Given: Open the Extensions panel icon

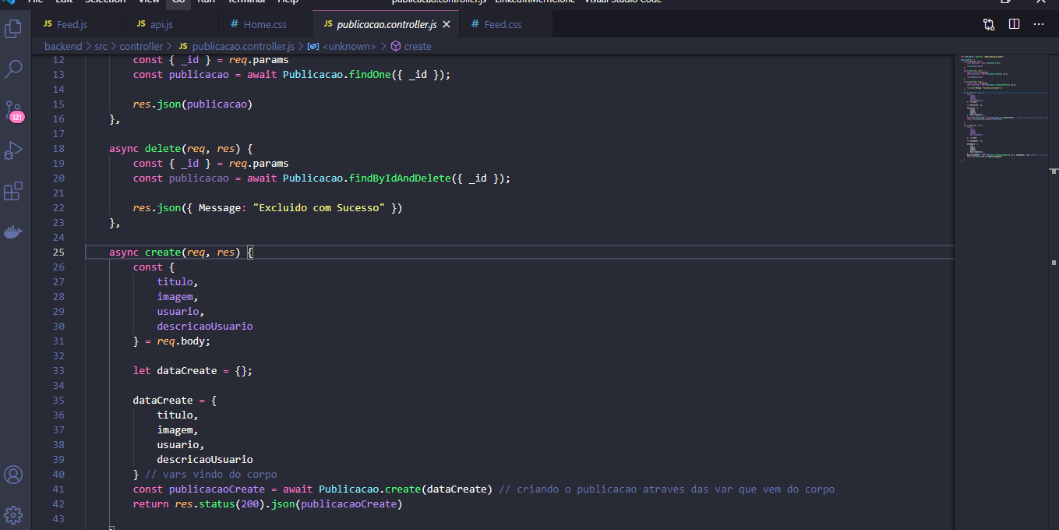Looking at the screenshot, I should (12, 191).
